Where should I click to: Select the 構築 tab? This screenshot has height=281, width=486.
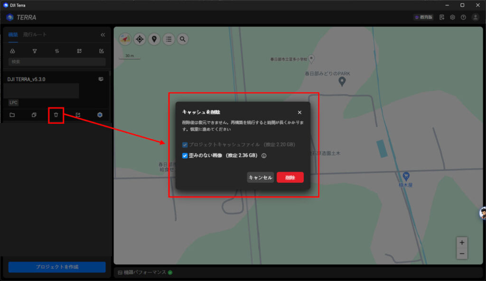13,35
